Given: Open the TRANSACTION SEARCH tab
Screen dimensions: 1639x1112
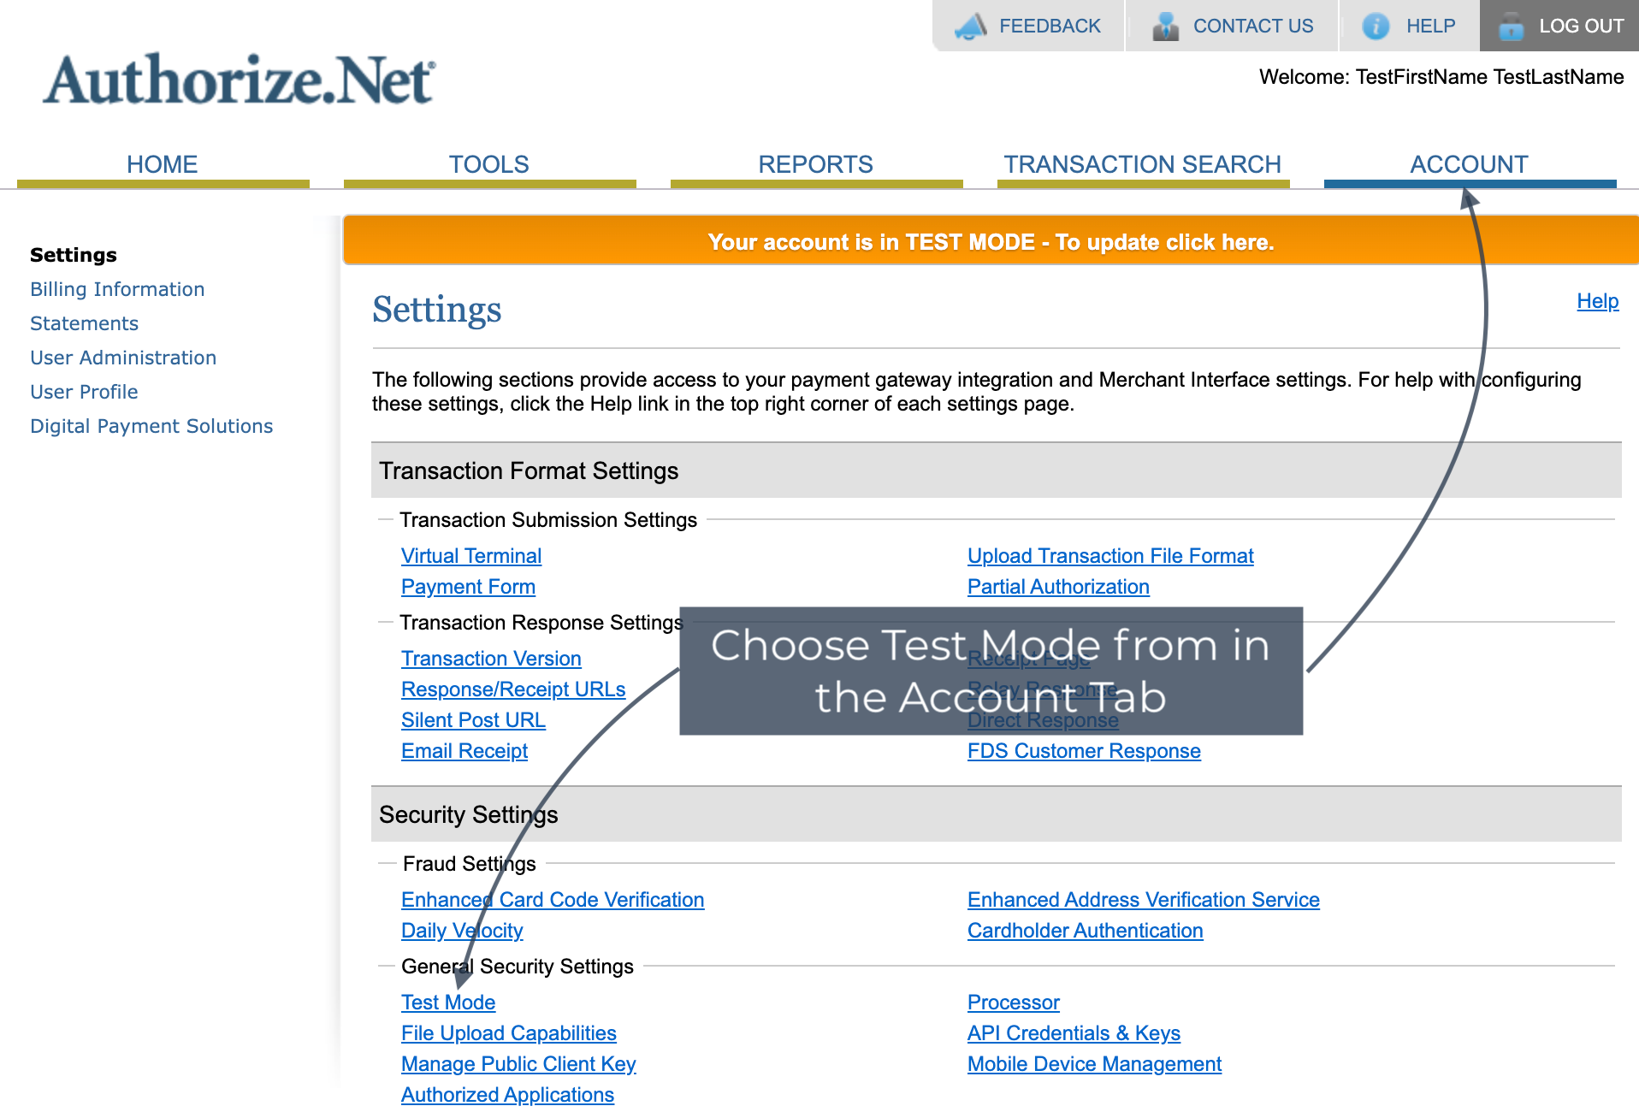Looking at the screenshot, I should coord(1143,164).
